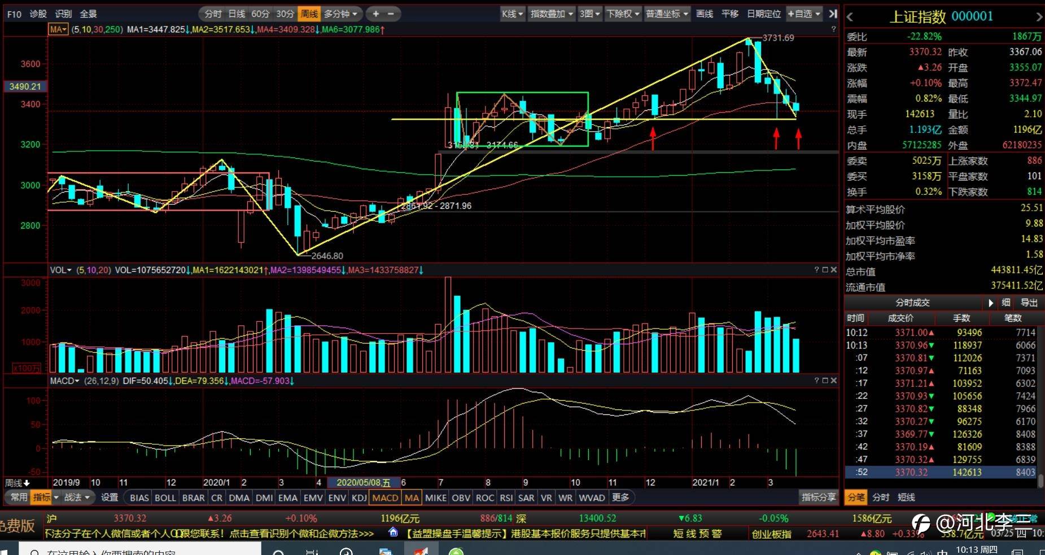
Task: Maximize the MACD indicator panel
Action: (825, 381)
